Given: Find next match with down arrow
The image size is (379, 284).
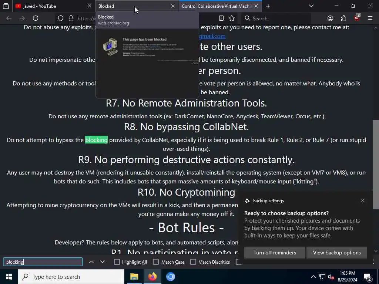Looking at the screenshot, I should [x=103, y=262].
